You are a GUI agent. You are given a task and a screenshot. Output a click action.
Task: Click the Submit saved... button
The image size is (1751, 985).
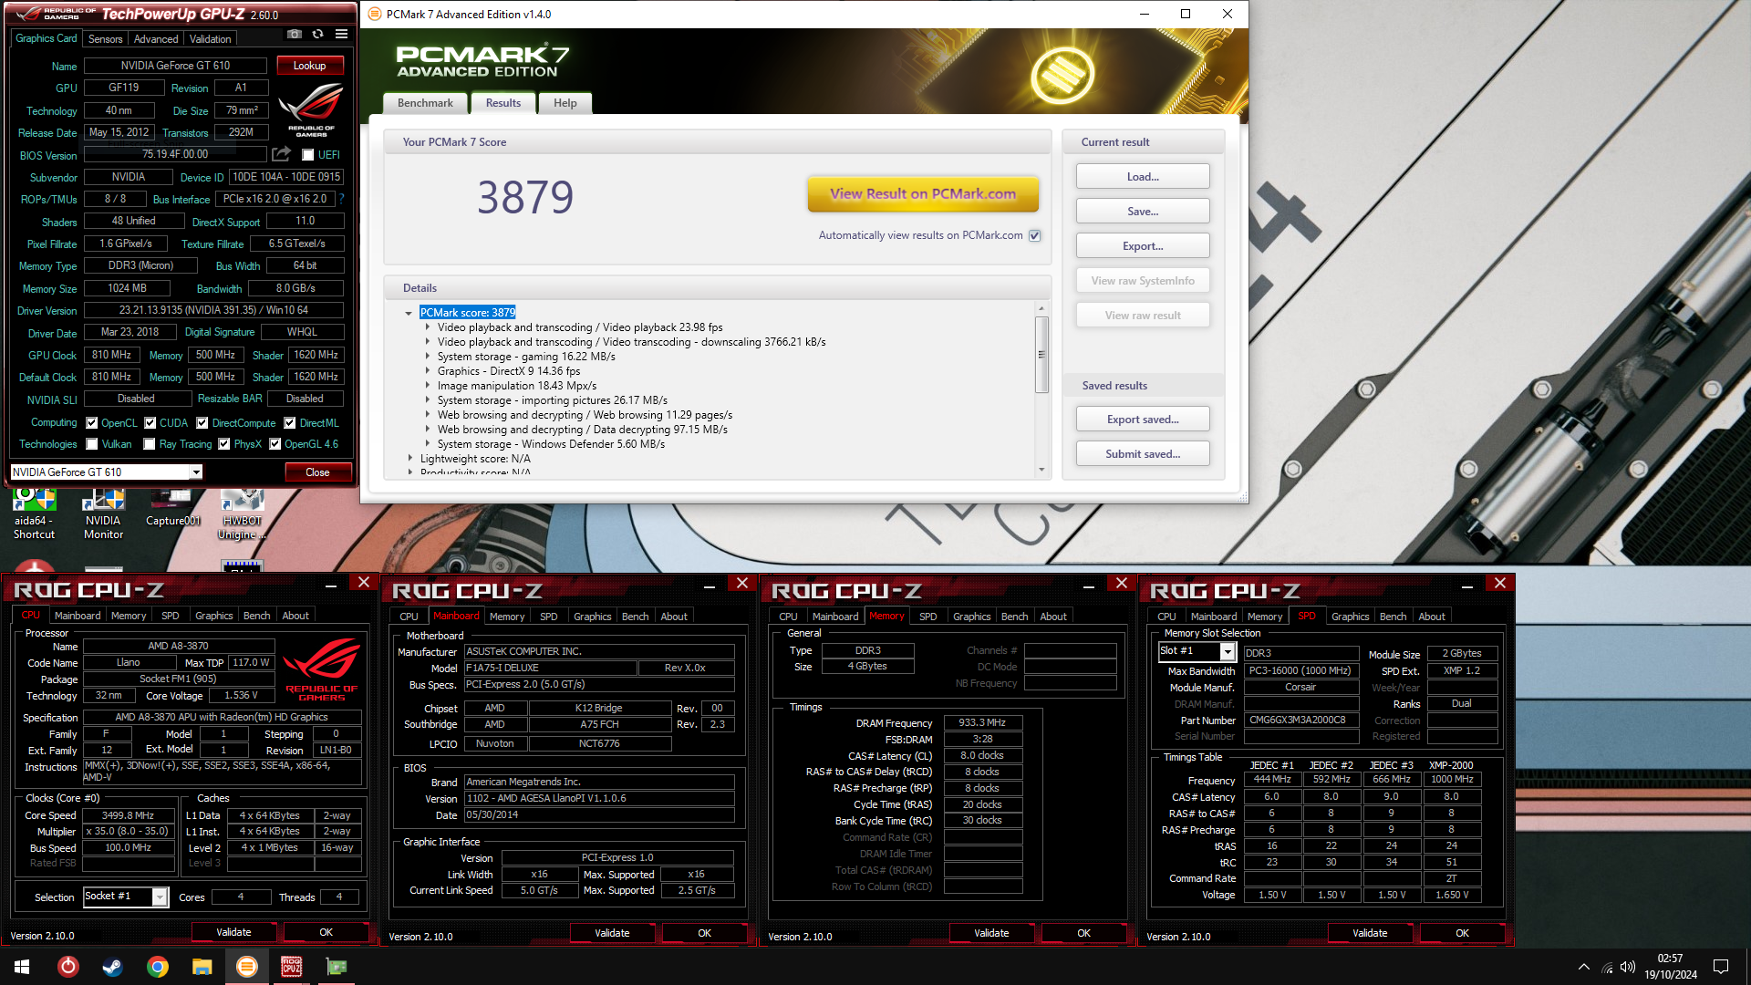1143,454
